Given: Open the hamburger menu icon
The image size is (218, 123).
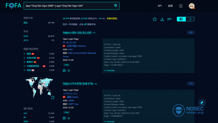Looking at the screenshot, I should [181, 6].
